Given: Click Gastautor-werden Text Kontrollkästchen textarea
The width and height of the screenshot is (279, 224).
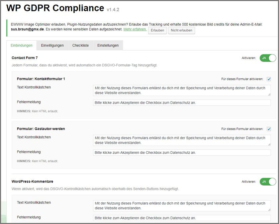Looking at the screenshot, I should click(x=182, y=140).
